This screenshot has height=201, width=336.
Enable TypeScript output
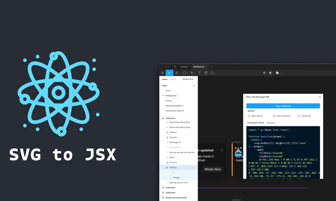(x=300, y=116)
